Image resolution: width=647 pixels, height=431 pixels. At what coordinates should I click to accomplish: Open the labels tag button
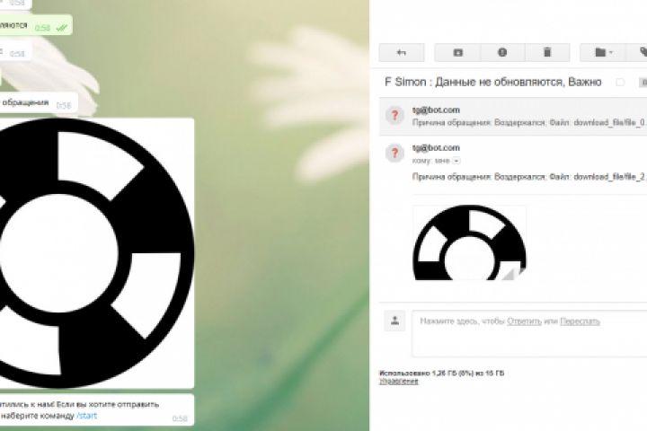point(639,52)
